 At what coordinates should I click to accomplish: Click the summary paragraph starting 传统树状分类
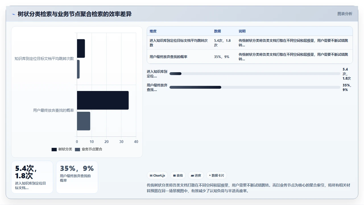248,188
